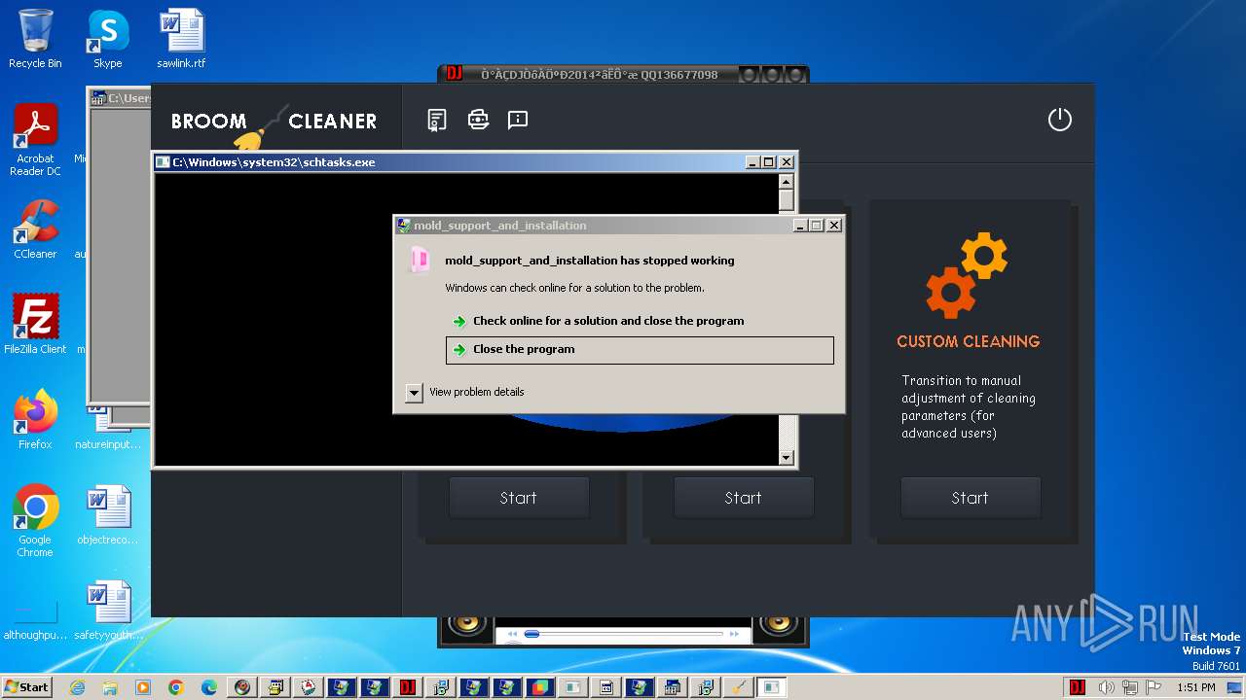Click the previous track arrows in the music player

[512, 634]
